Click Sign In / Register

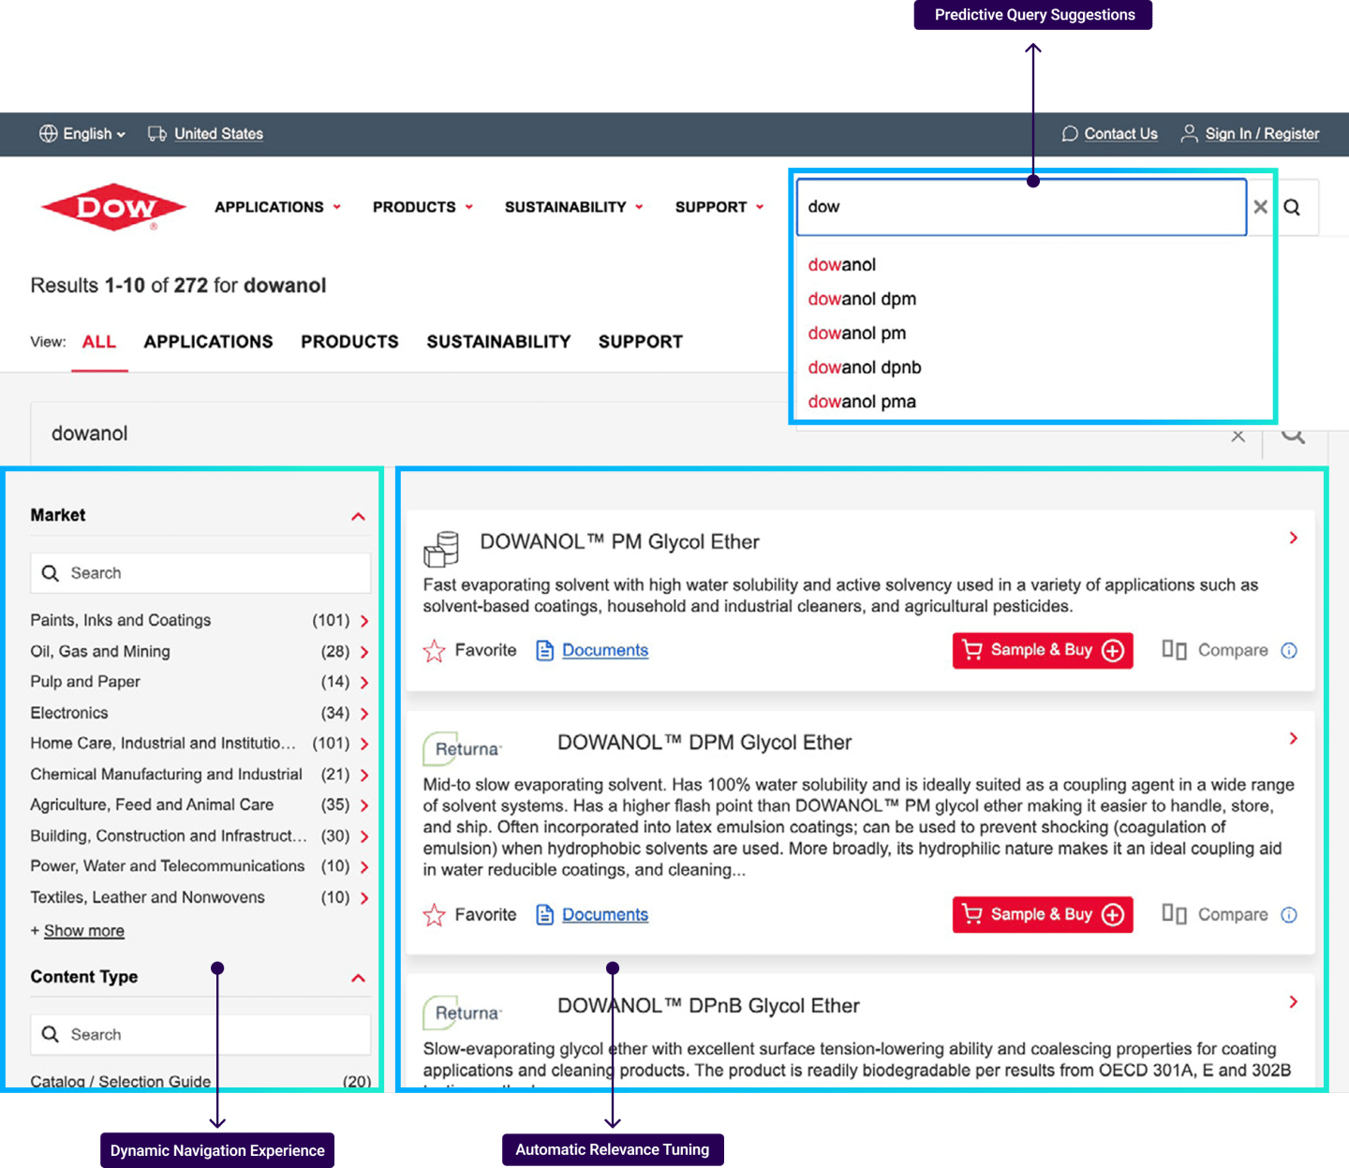pos(1261,134)
